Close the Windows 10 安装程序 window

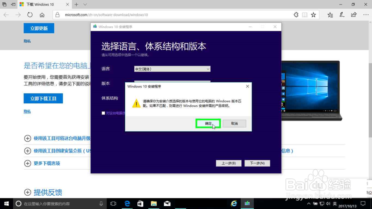pyautogui.click(x=275, y=27)
